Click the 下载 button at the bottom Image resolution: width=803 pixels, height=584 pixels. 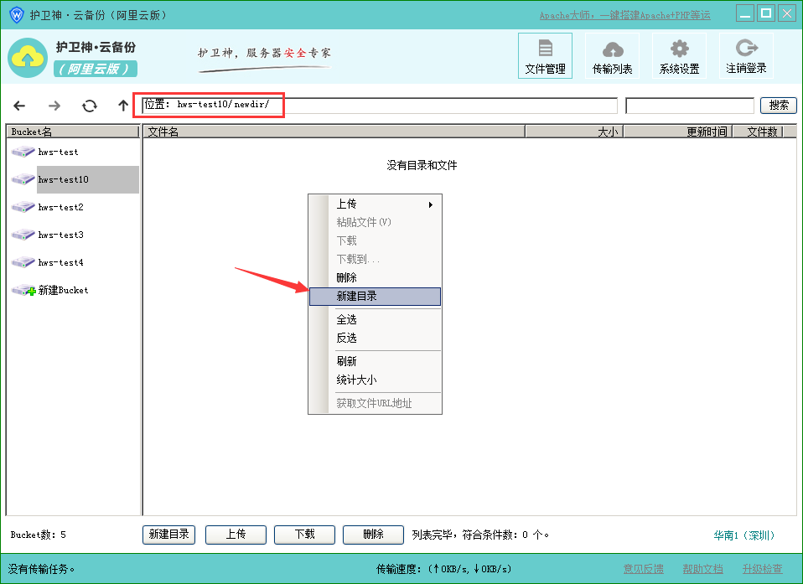click(x=304, y=535)
